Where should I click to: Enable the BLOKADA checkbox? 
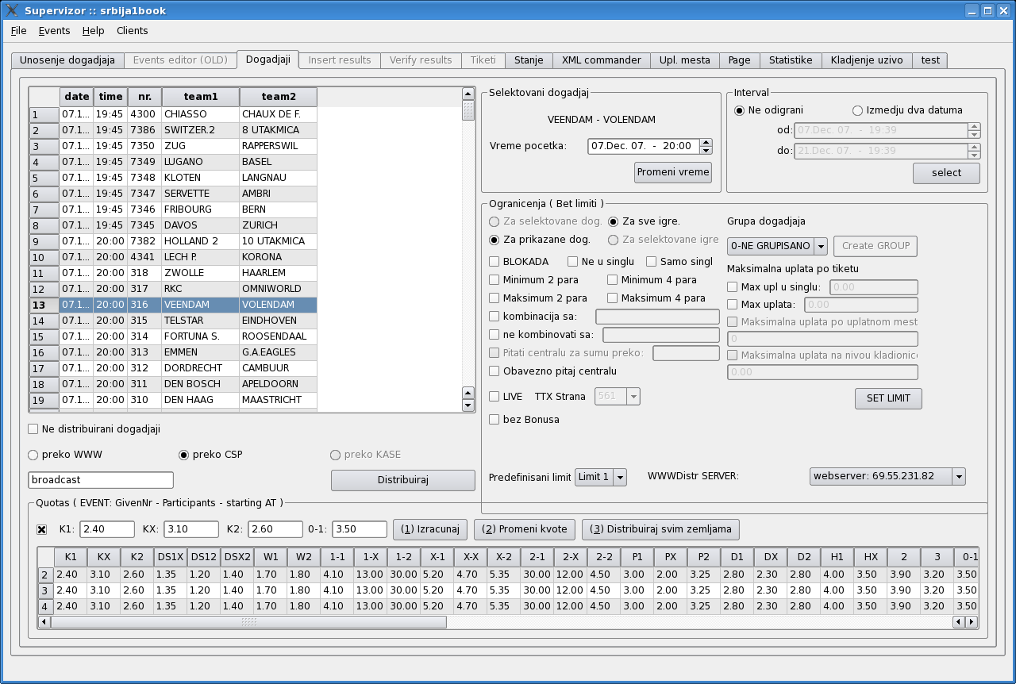click(495, 262)
